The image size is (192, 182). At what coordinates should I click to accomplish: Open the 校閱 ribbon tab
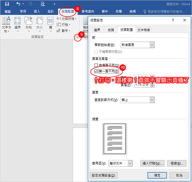(x=119, y=12)
